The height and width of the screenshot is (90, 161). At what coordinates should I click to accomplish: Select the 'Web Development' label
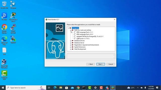80,49
